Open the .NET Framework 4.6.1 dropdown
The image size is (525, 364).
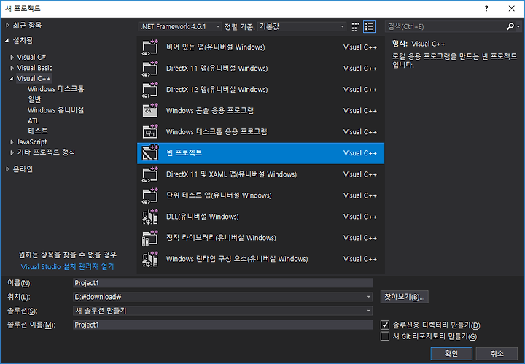(180, 26)
